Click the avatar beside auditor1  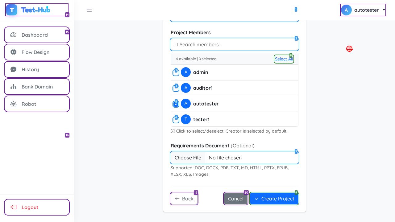point(186,88)
